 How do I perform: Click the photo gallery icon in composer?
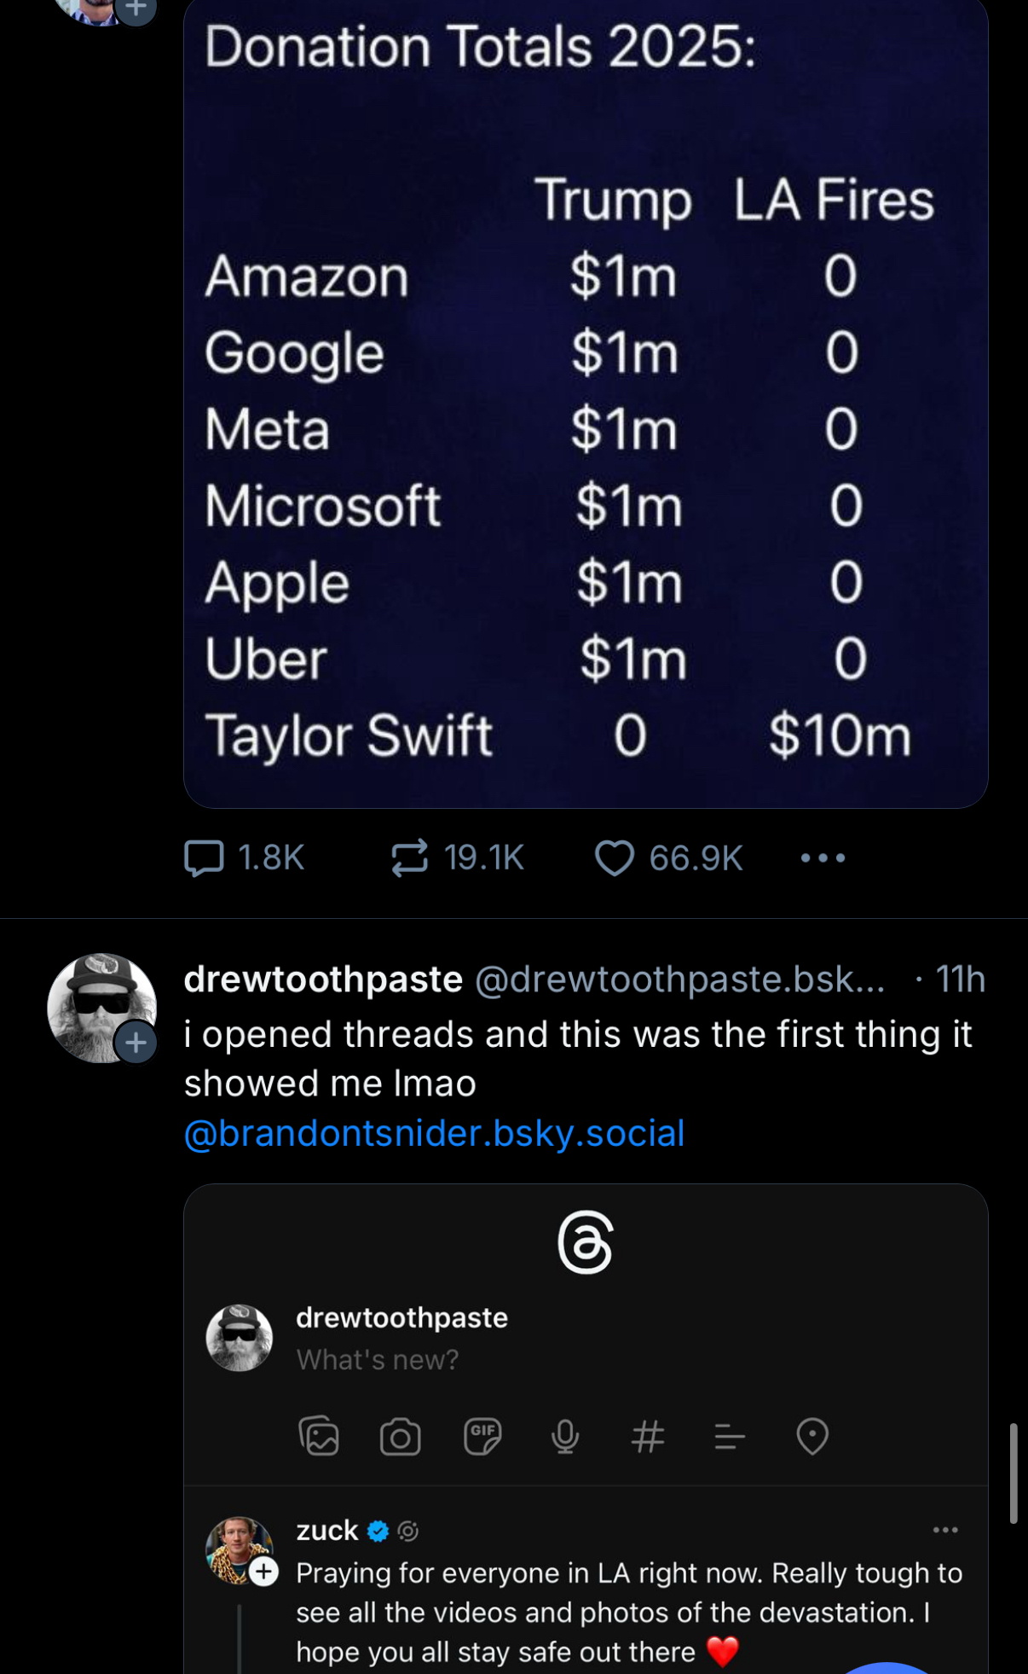pos(319,1436)
